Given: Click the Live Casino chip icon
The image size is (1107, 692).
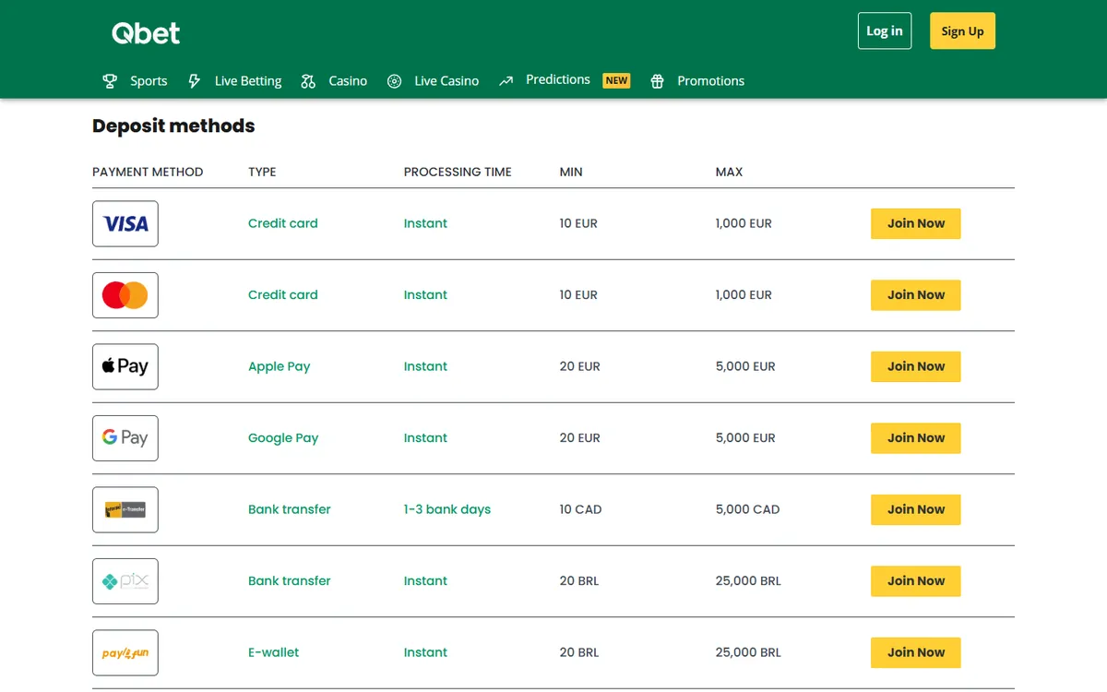Looking at the screenshot, I should [x=394, y=81].
